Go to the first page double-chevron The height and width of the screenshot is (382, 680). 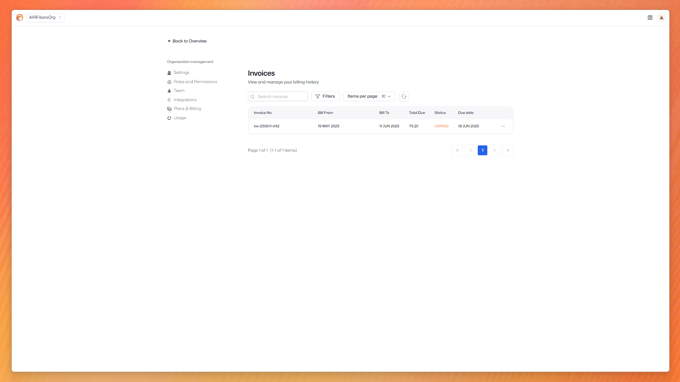[457, 150]
